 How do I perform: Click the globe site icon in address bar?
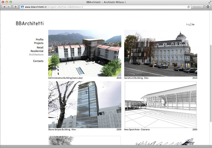[x=22, y=7]
